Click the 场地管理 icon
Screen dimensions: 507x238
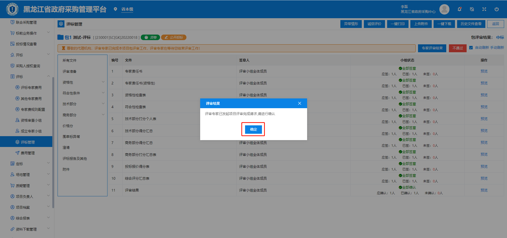[x=12, y=174]
